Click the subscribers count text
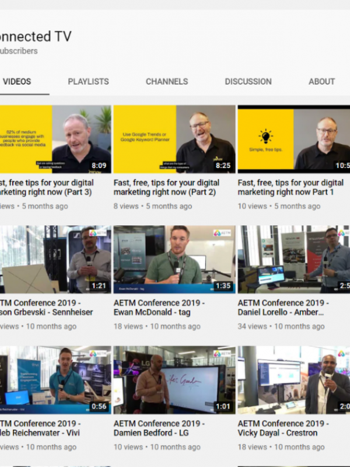 pyautogui.click(x=19, y=51)
